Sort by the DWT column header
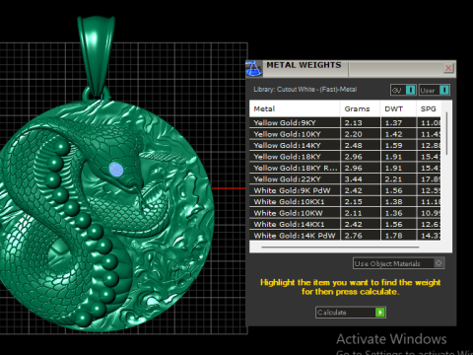Viewport: 473px width, 355px height. point(398,108)
